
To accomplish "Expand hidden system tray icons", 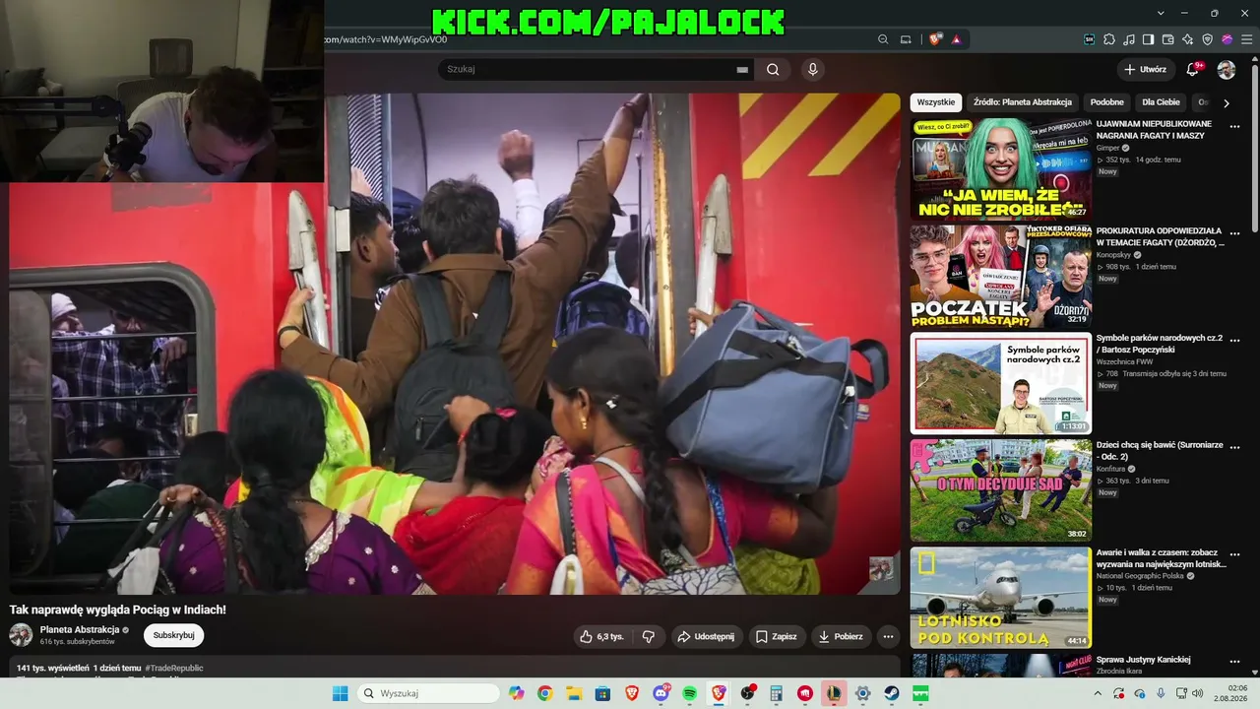I will point(1099,693).
